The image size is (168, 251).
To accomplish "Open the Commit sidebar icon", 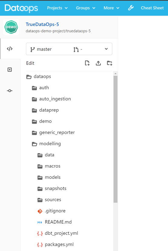I will pos(10,91).
